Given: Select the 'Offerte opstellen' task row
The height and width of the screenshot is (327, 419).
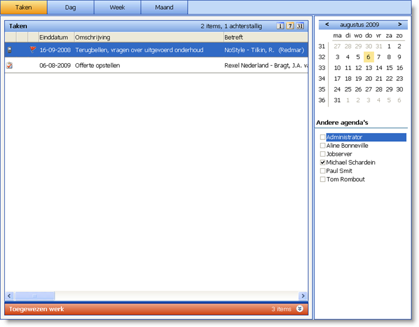Looking at the screenshot, I should pos(156,65).
